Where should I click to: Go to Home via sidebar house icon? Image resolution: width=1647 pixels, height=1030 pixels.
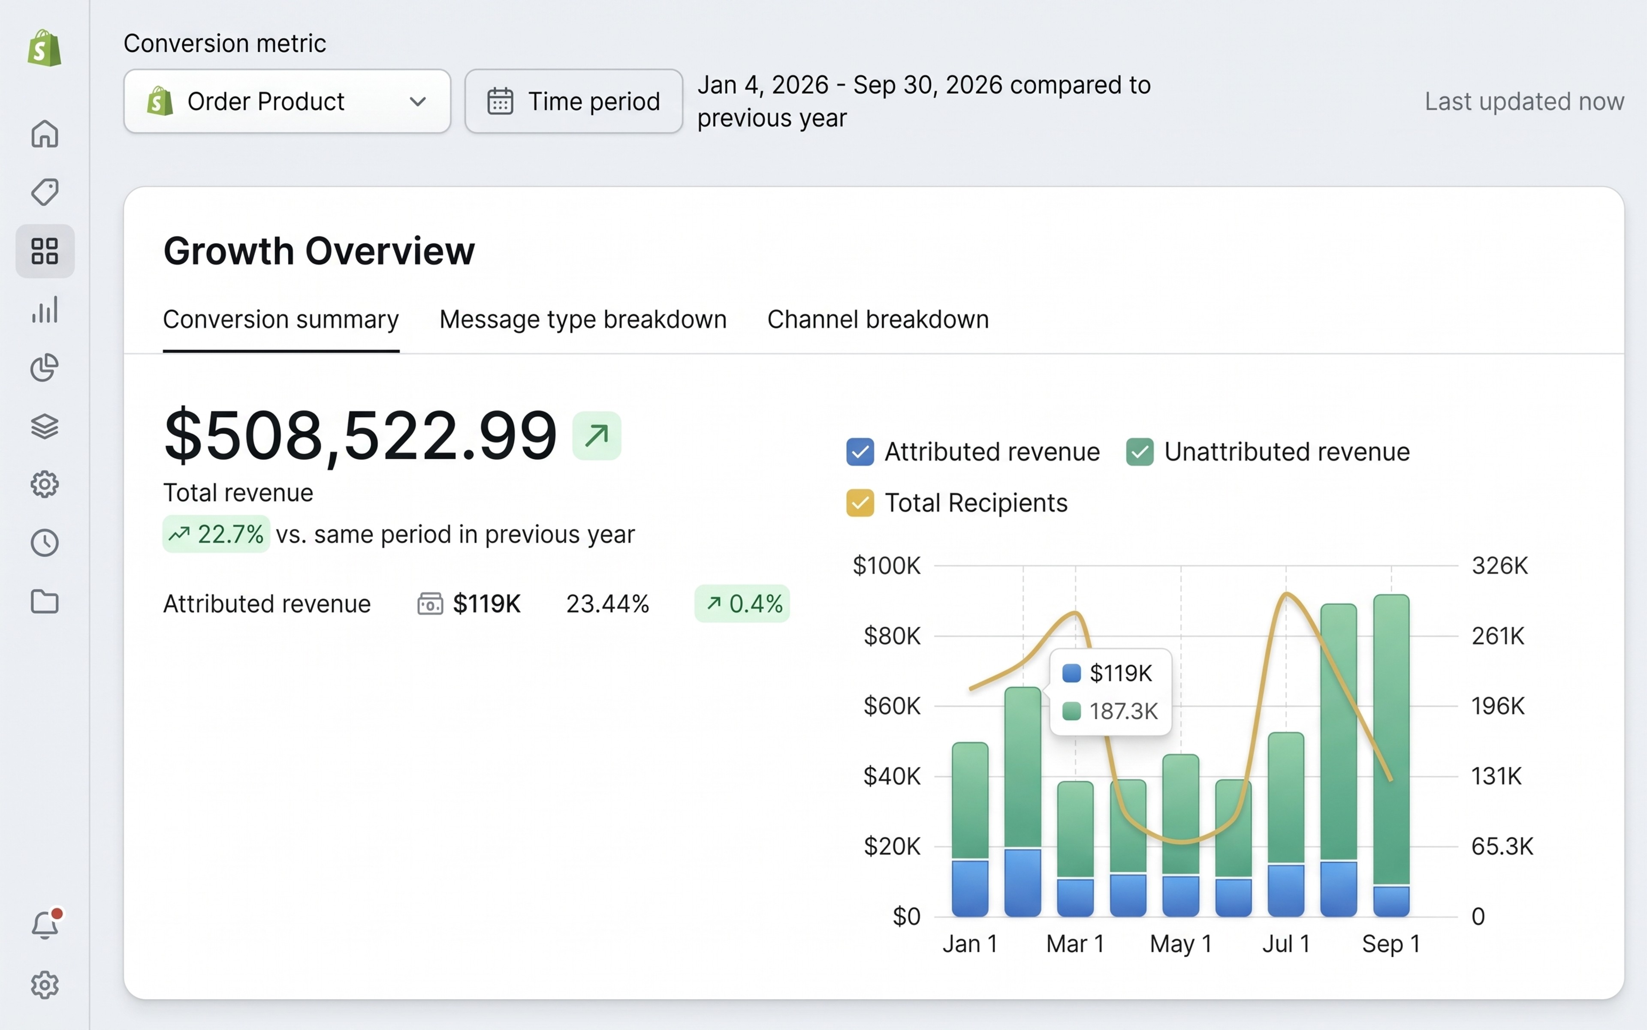tap(44, 134)
